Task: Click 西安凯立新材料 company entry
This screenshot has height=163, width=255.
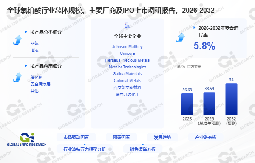Action: tap(127, 87)
